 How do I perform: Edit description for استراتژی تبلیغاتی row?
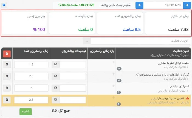[56, 88]
